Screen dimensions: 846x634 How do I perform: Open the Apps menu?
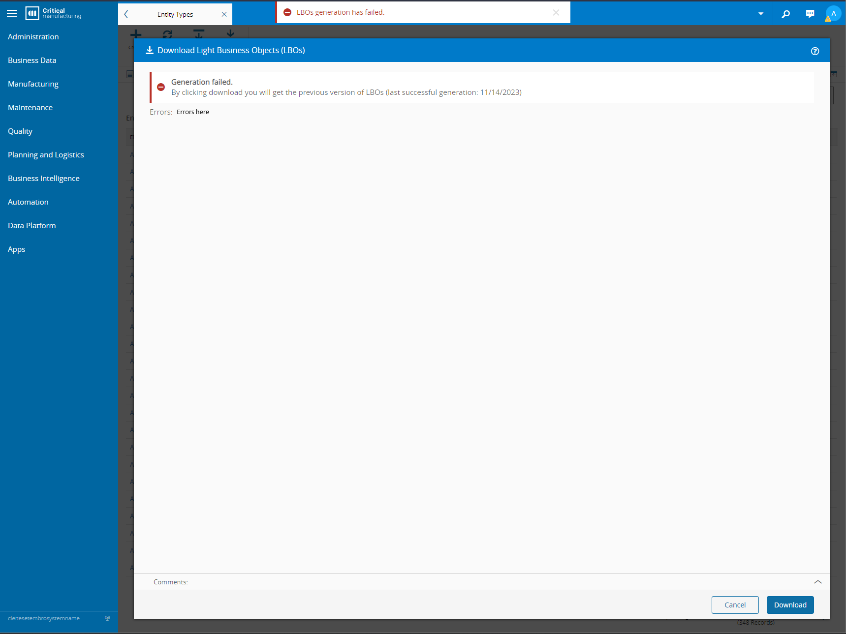pos(17,249)
